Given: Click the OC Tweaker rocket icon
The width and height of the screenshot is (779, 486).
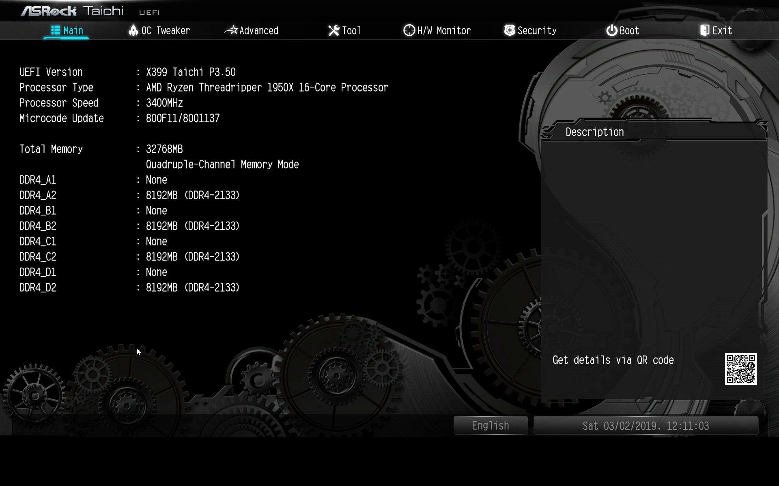Looking at the screenshot, I should 133,30.
